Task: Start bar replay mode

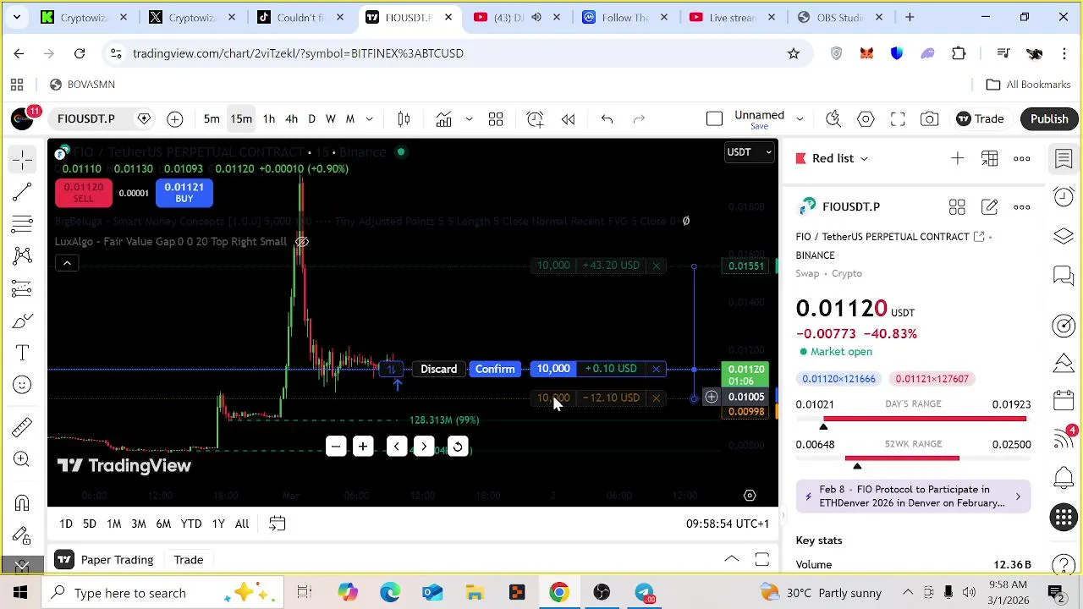Action: pos(569,119)
